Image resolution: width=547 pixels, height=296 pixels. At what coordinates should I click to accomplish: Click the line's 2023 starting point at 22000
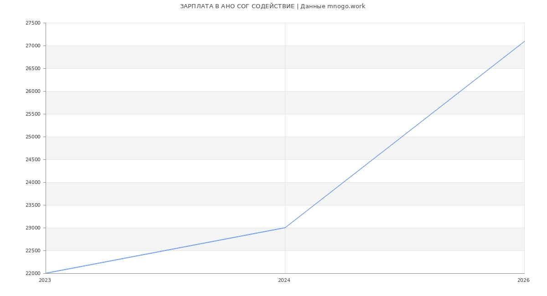(46, 273)
